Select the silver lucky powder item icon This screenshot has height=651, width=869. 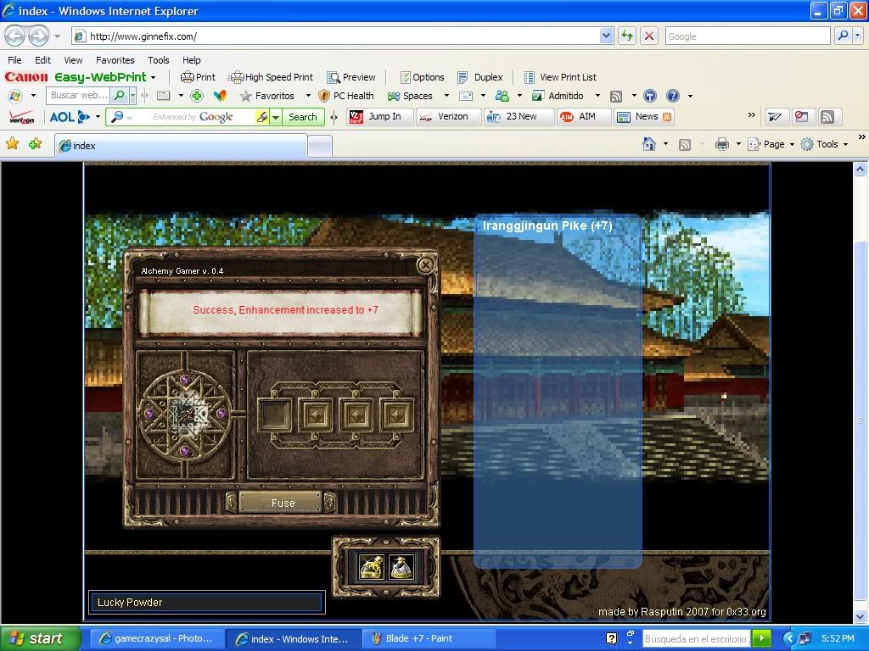point(401,567)
